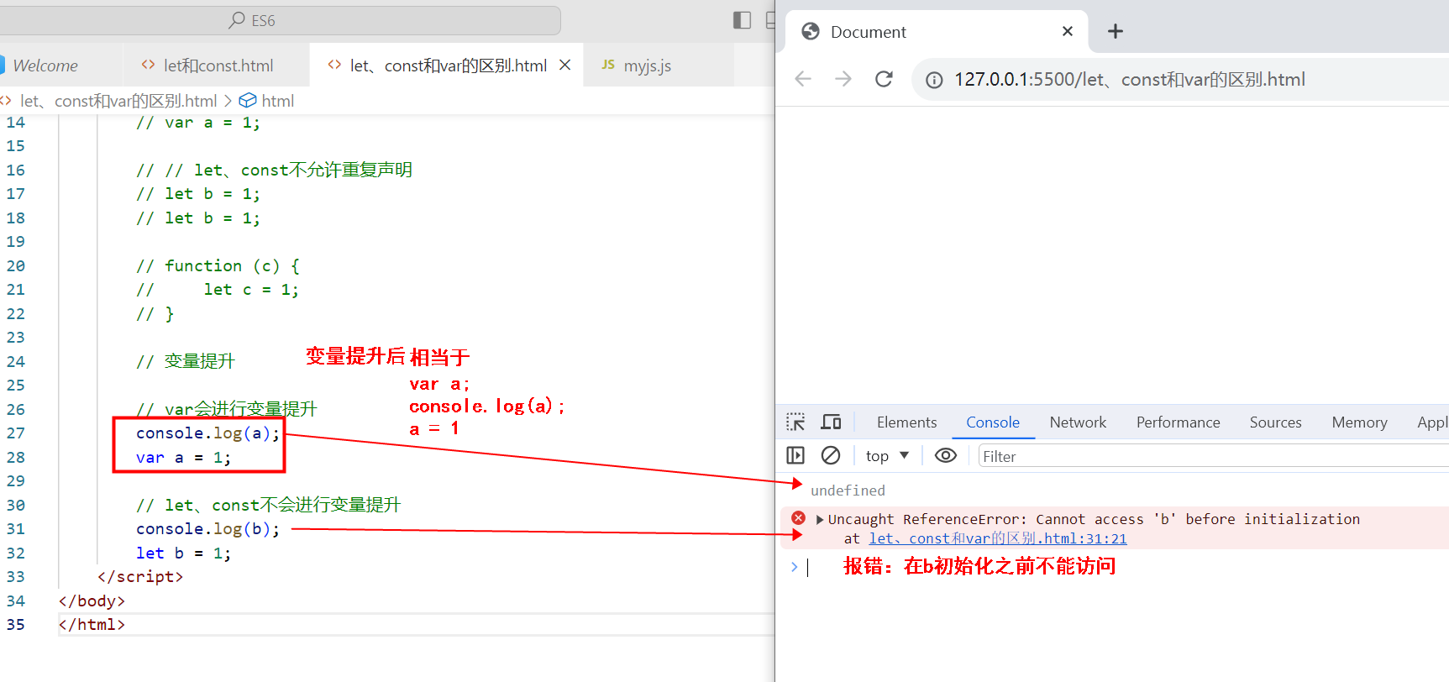This screenshot has height=682, width=1449.
Task: Click the console.log(b); code line
Action: [x=207, y=529]
